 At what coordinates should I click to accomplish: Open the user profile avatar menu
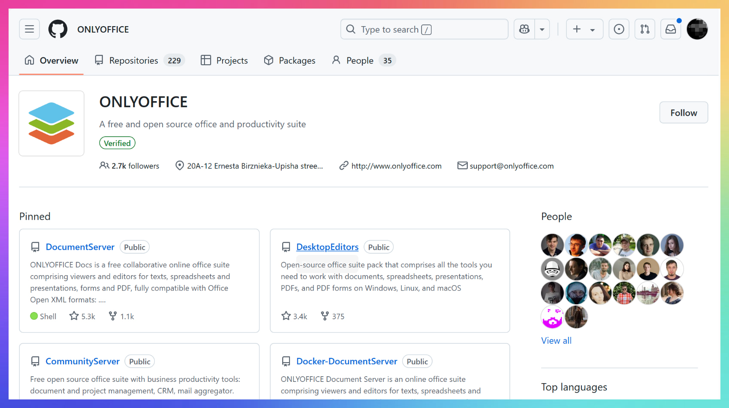click(x=697, y=29)
